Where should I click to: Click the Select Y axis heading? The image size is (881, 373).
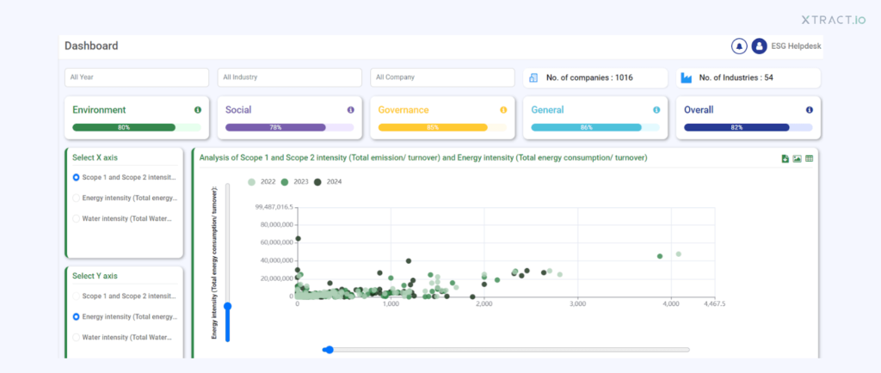pyautogui.click(x=95, y=276)
